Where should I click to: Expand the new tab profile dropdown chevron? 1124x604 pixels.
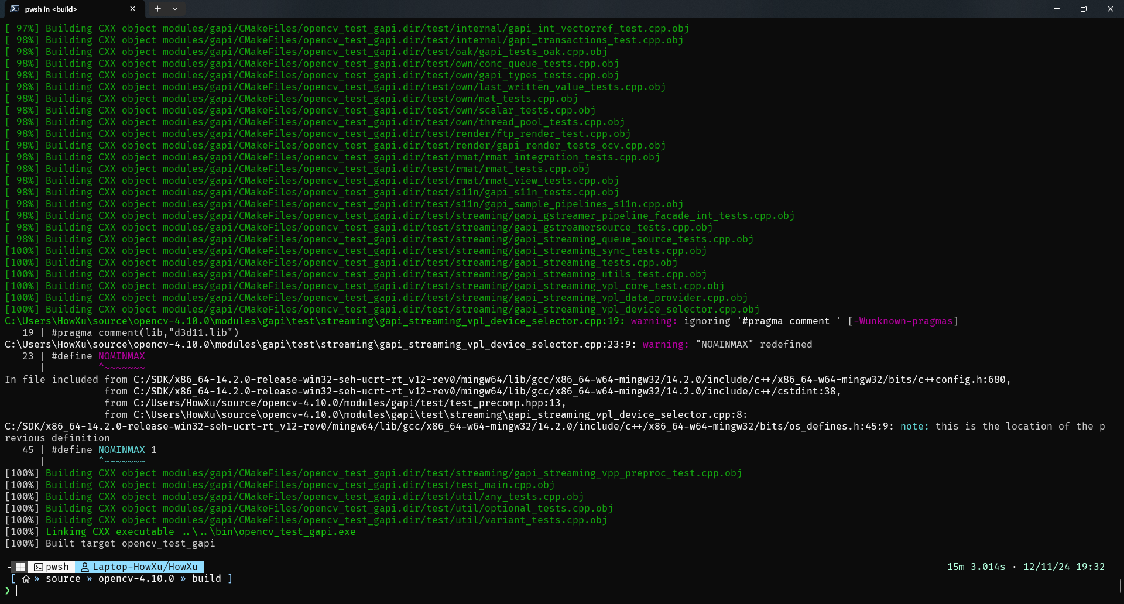click(x=175, y=9)
